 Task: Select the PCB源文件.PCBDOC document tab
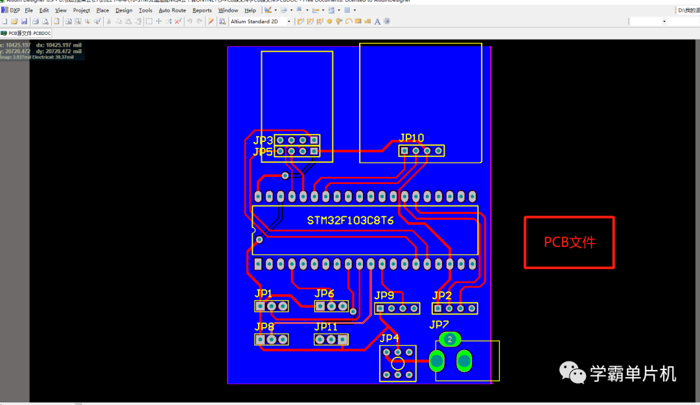coord(26,34)
